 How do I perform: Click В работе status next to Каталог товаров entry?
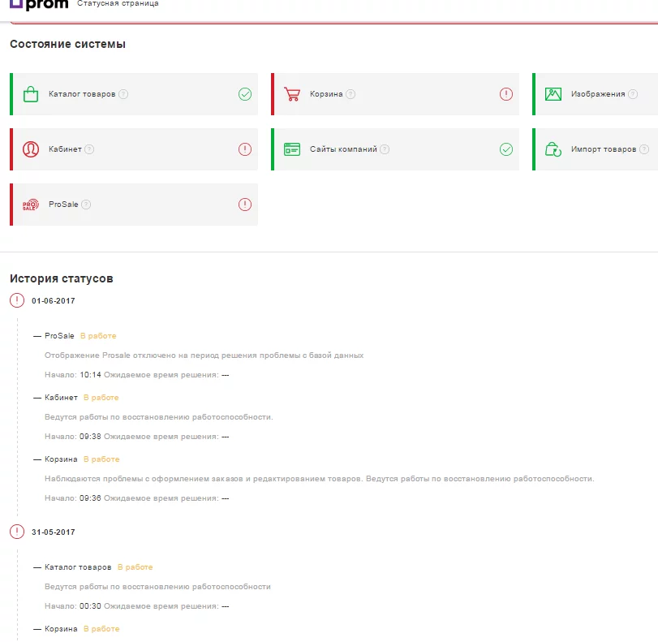tap(135, 567)
